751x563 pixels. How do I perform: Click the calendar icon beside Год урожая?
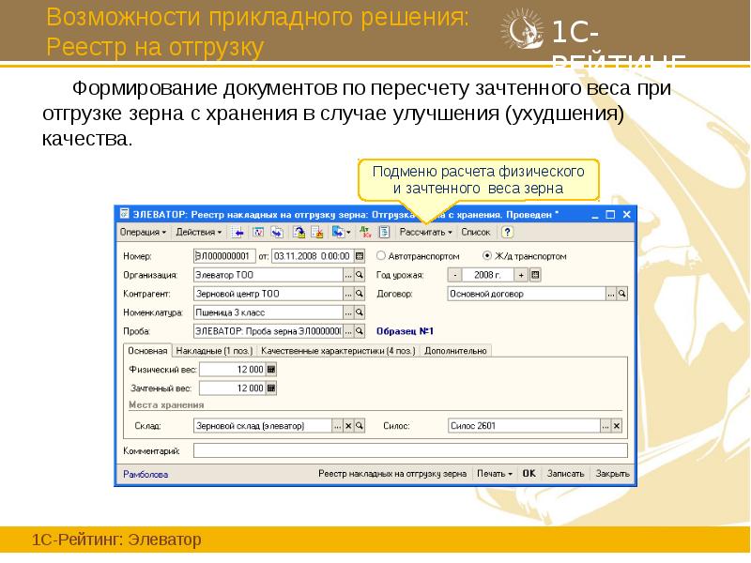(x=536, y=273)
